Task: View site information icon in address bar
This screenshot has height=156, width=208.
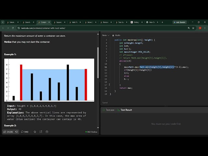Action: pyautogui.click(x=19, y=28)
